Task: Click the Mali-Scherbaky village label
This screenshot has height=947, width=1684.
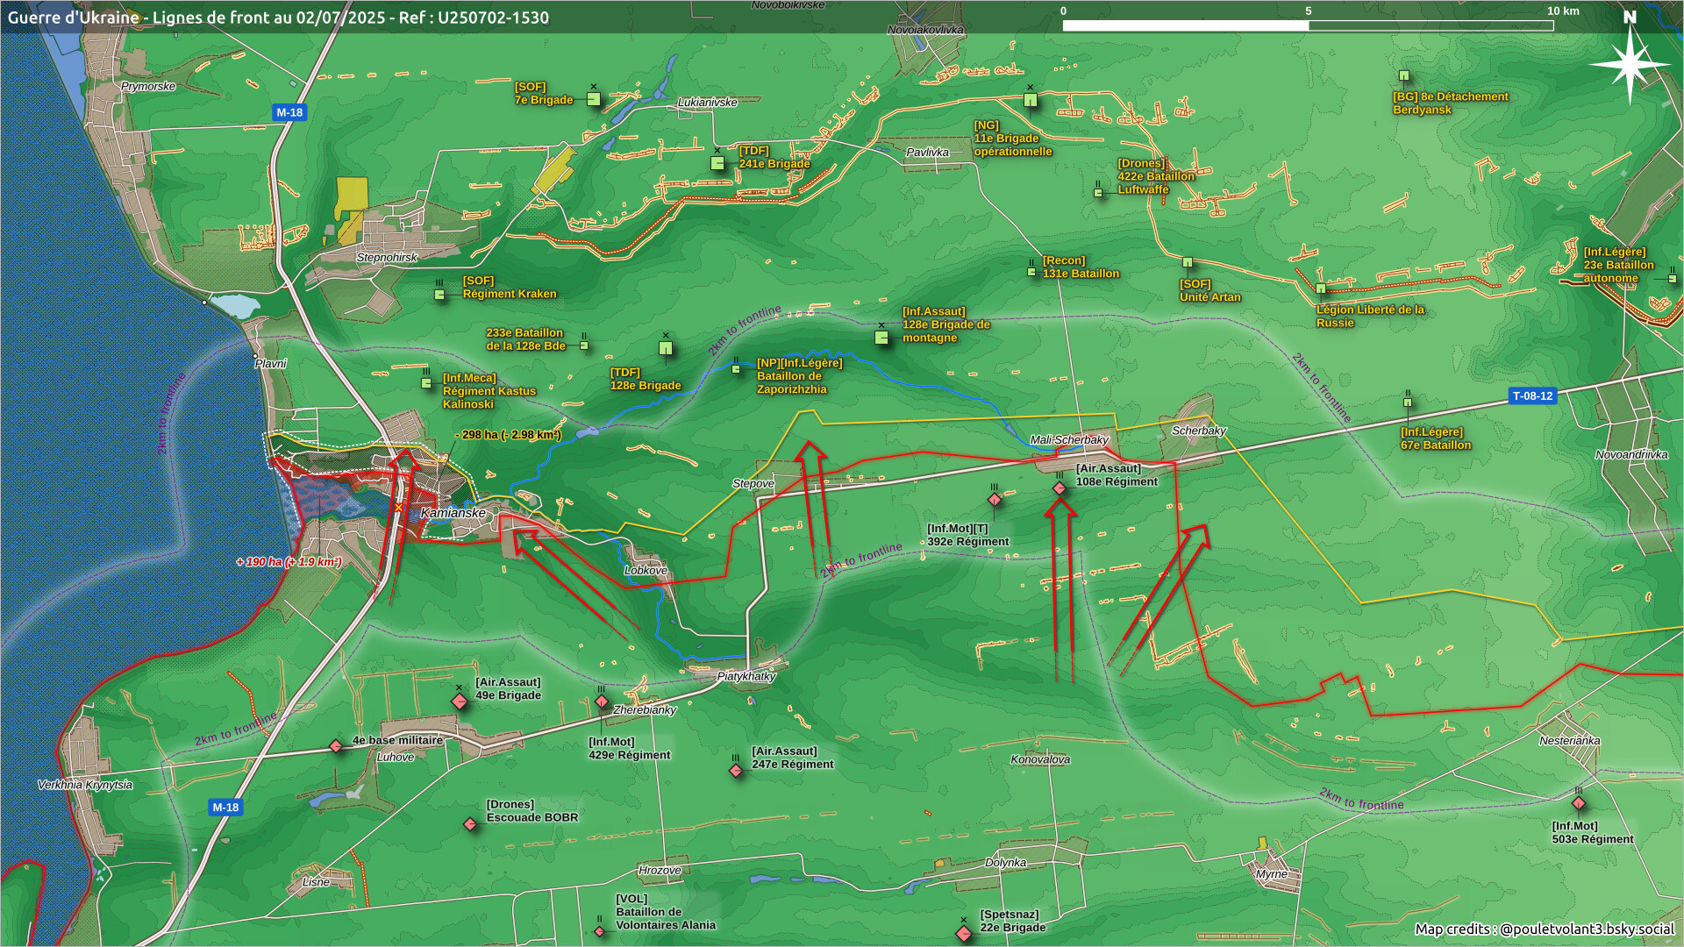Action: tap(1069, 439)
